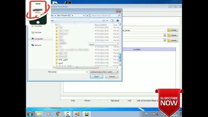Select the folder modified 07/03/2021 16:53

[87, 28]
